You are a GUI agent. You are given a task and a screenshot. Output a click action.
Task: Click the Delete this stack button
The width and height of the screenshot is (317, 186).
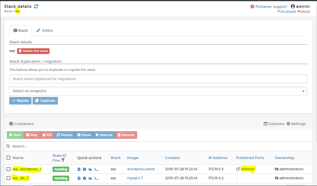pos(33,51)
